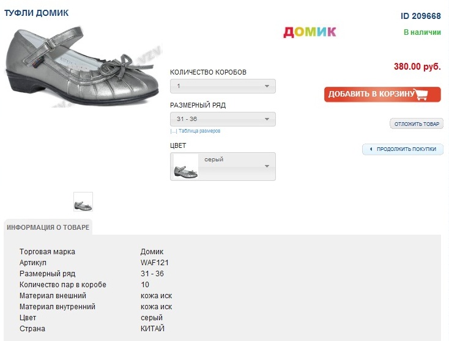The width and height of the screenshot is (449, 341).
Task: Click the colorful ДОМИК brand logo
Action: point(310,32)
